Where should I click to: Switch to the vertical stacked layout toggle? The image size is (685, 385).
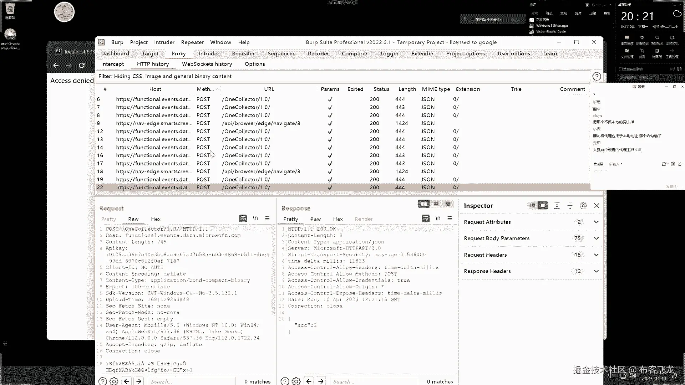pyautogui.click(x=436, y=204)
